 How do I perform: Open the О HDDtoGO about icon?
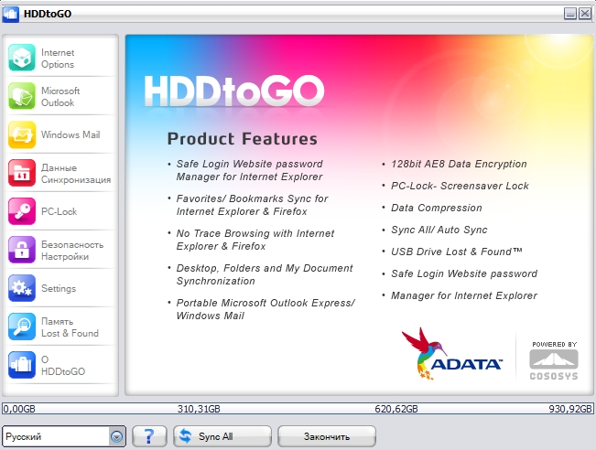pos(22,365)
